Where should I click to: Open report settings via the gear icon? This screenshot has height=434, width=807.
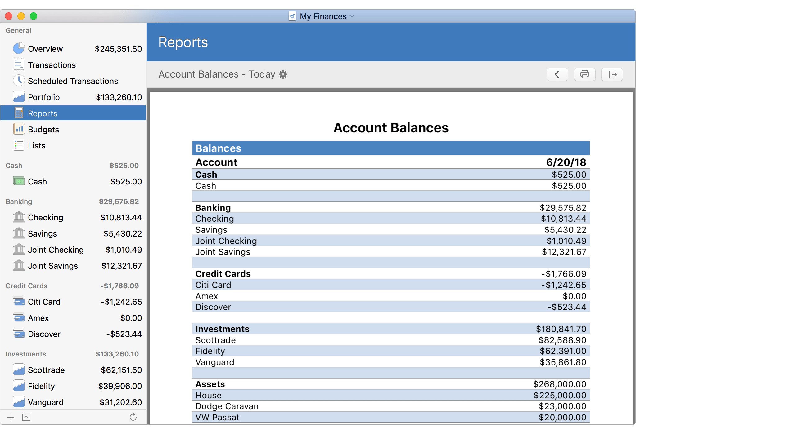point(283,74)
